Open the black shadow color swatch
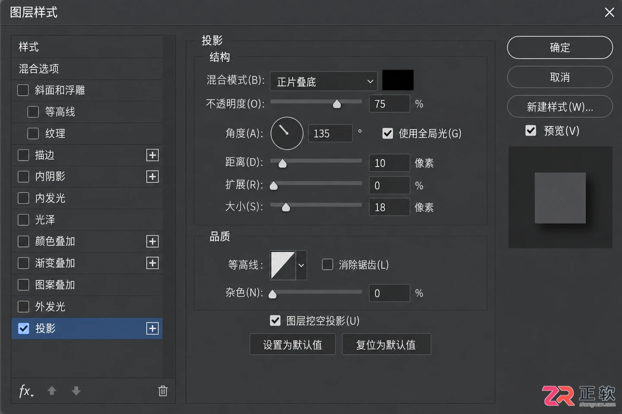The height and width of the screenshot is (414, 622). [398, 80]
